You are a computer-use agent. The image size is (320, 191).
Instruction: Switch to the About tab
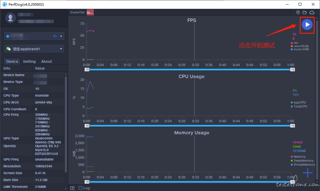(46, 61)
